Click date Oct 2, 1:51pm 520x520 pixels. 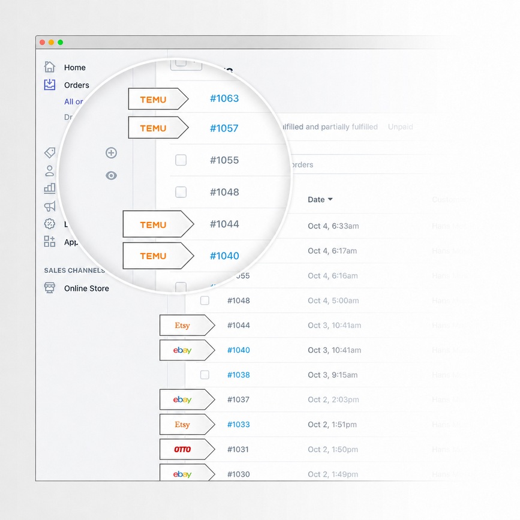click(x=332, y=425)
